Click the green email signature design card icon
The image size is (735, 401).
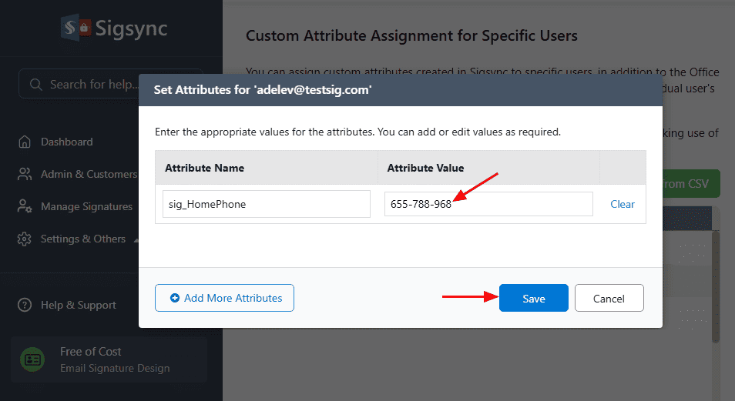click(x=32, y=359)
